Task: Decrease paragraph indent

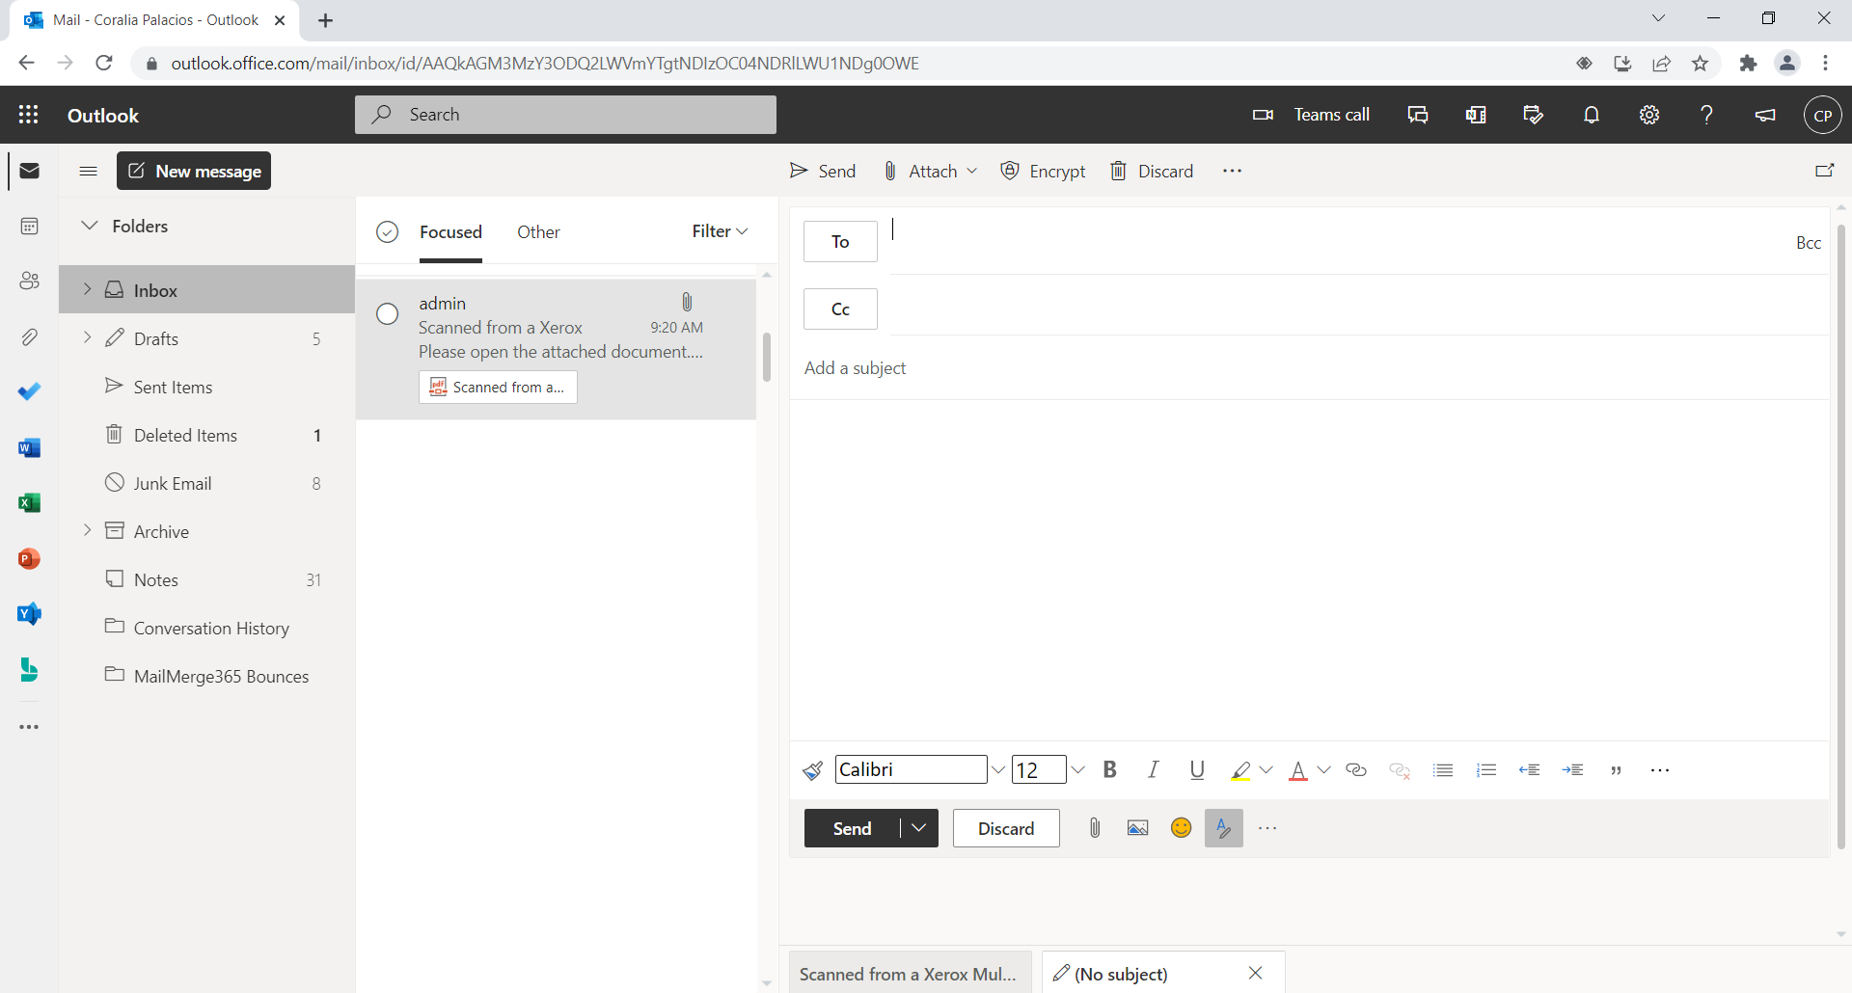Action: 1529,769
